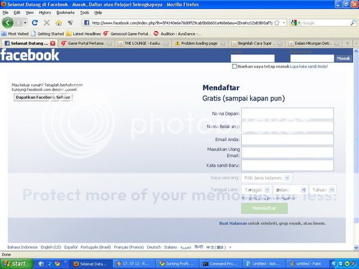359x269 pixels.
Task: Open the list all tabs dropdown
Action: point(356,43)
